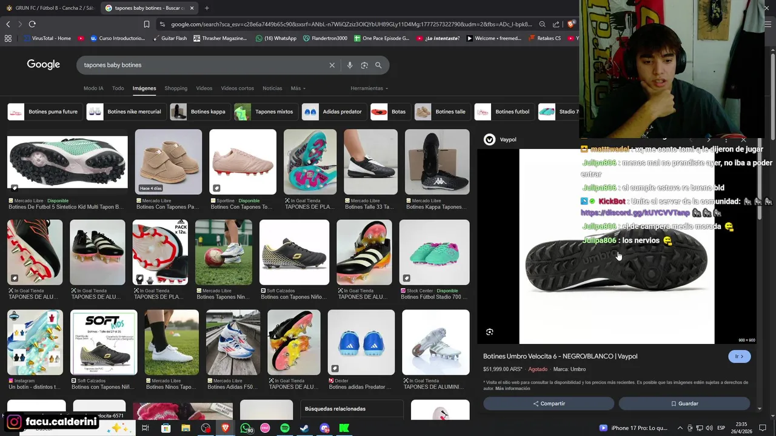Screen dimensions: 776x436
Task: Select the 'Botines puma future' chip
Action: 44,111
